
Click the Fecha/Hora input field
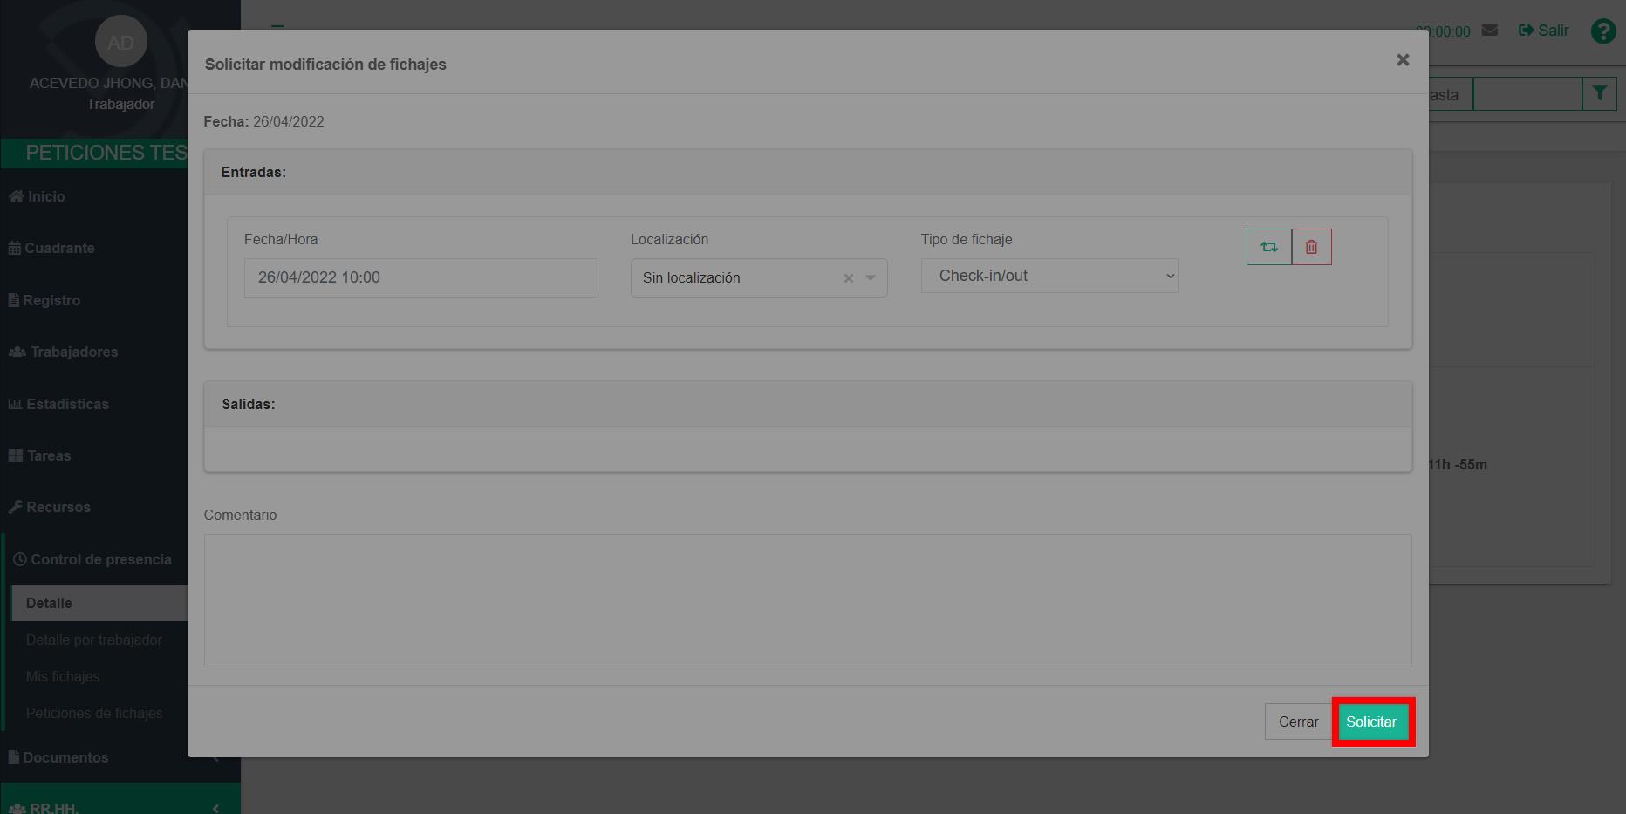(x=420, y=277)
